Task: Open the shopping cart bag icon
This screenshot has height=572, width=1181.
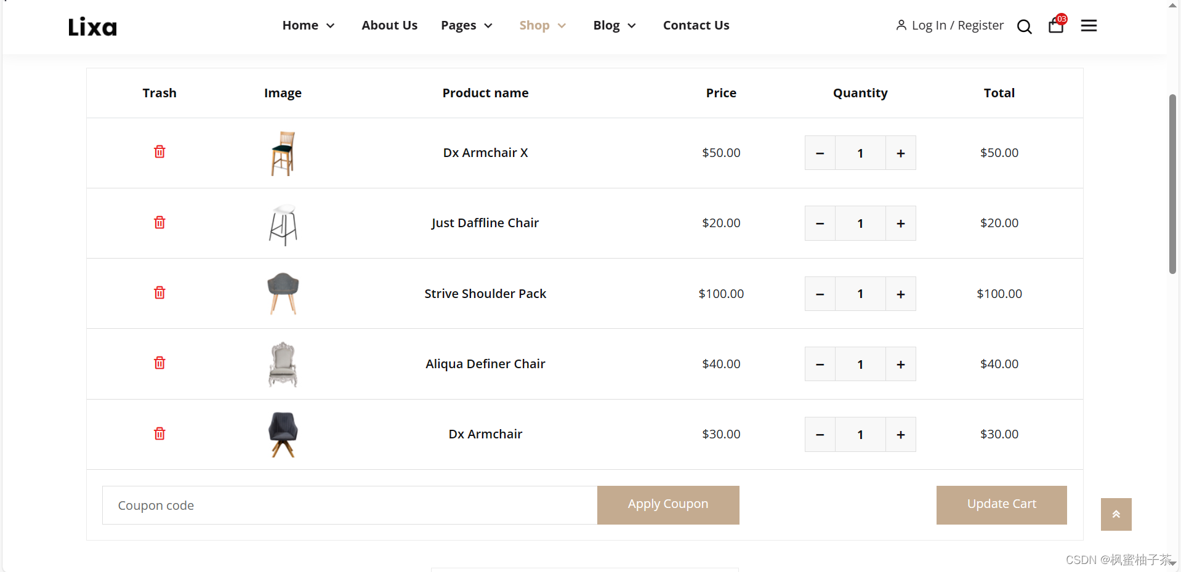Action: pyautogui.click(x=1056, y=26)
